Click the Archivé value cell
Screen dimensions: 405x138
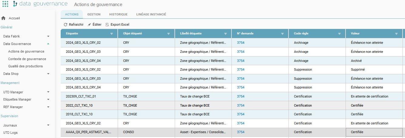coord(374,61)
